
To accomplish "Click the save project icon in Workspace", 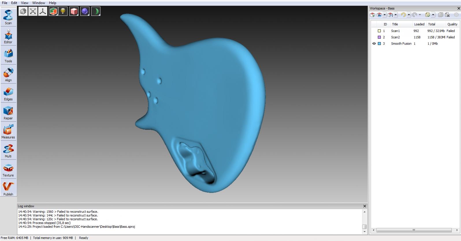I will point(391,15).
